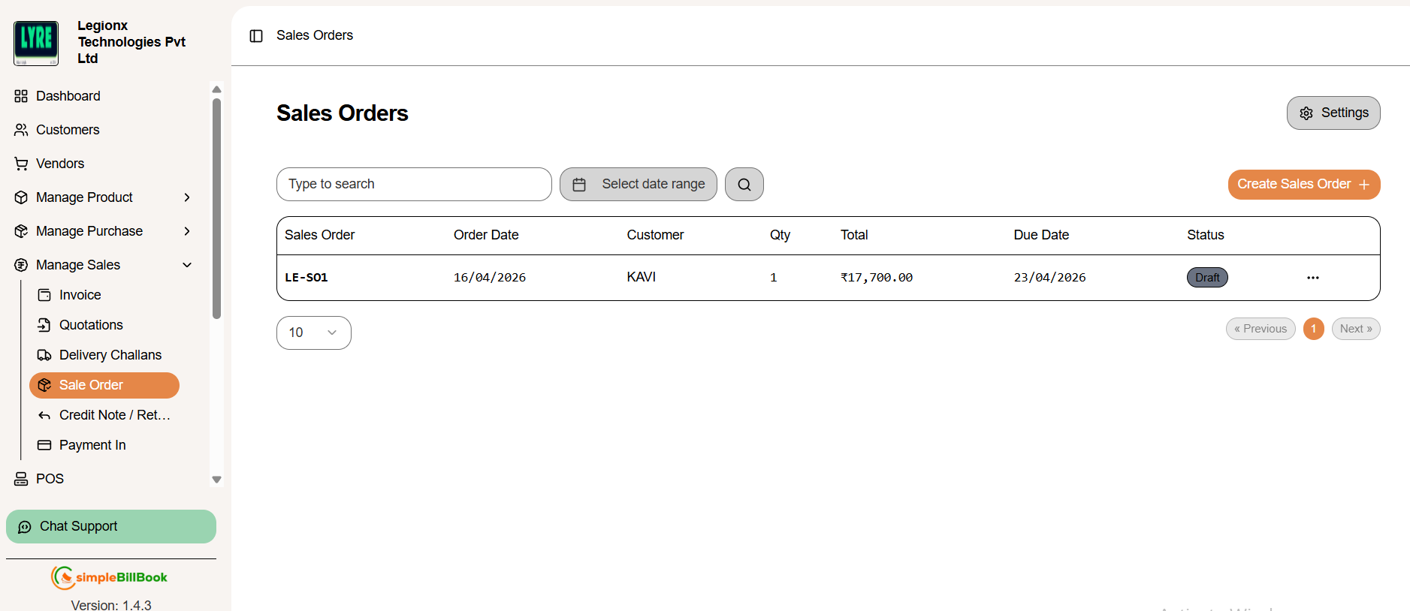The width and height of the screenshot is (1410, 611).
Task: Click the sidebar vertical scrollbar thumb
Action: pos(217,209)
